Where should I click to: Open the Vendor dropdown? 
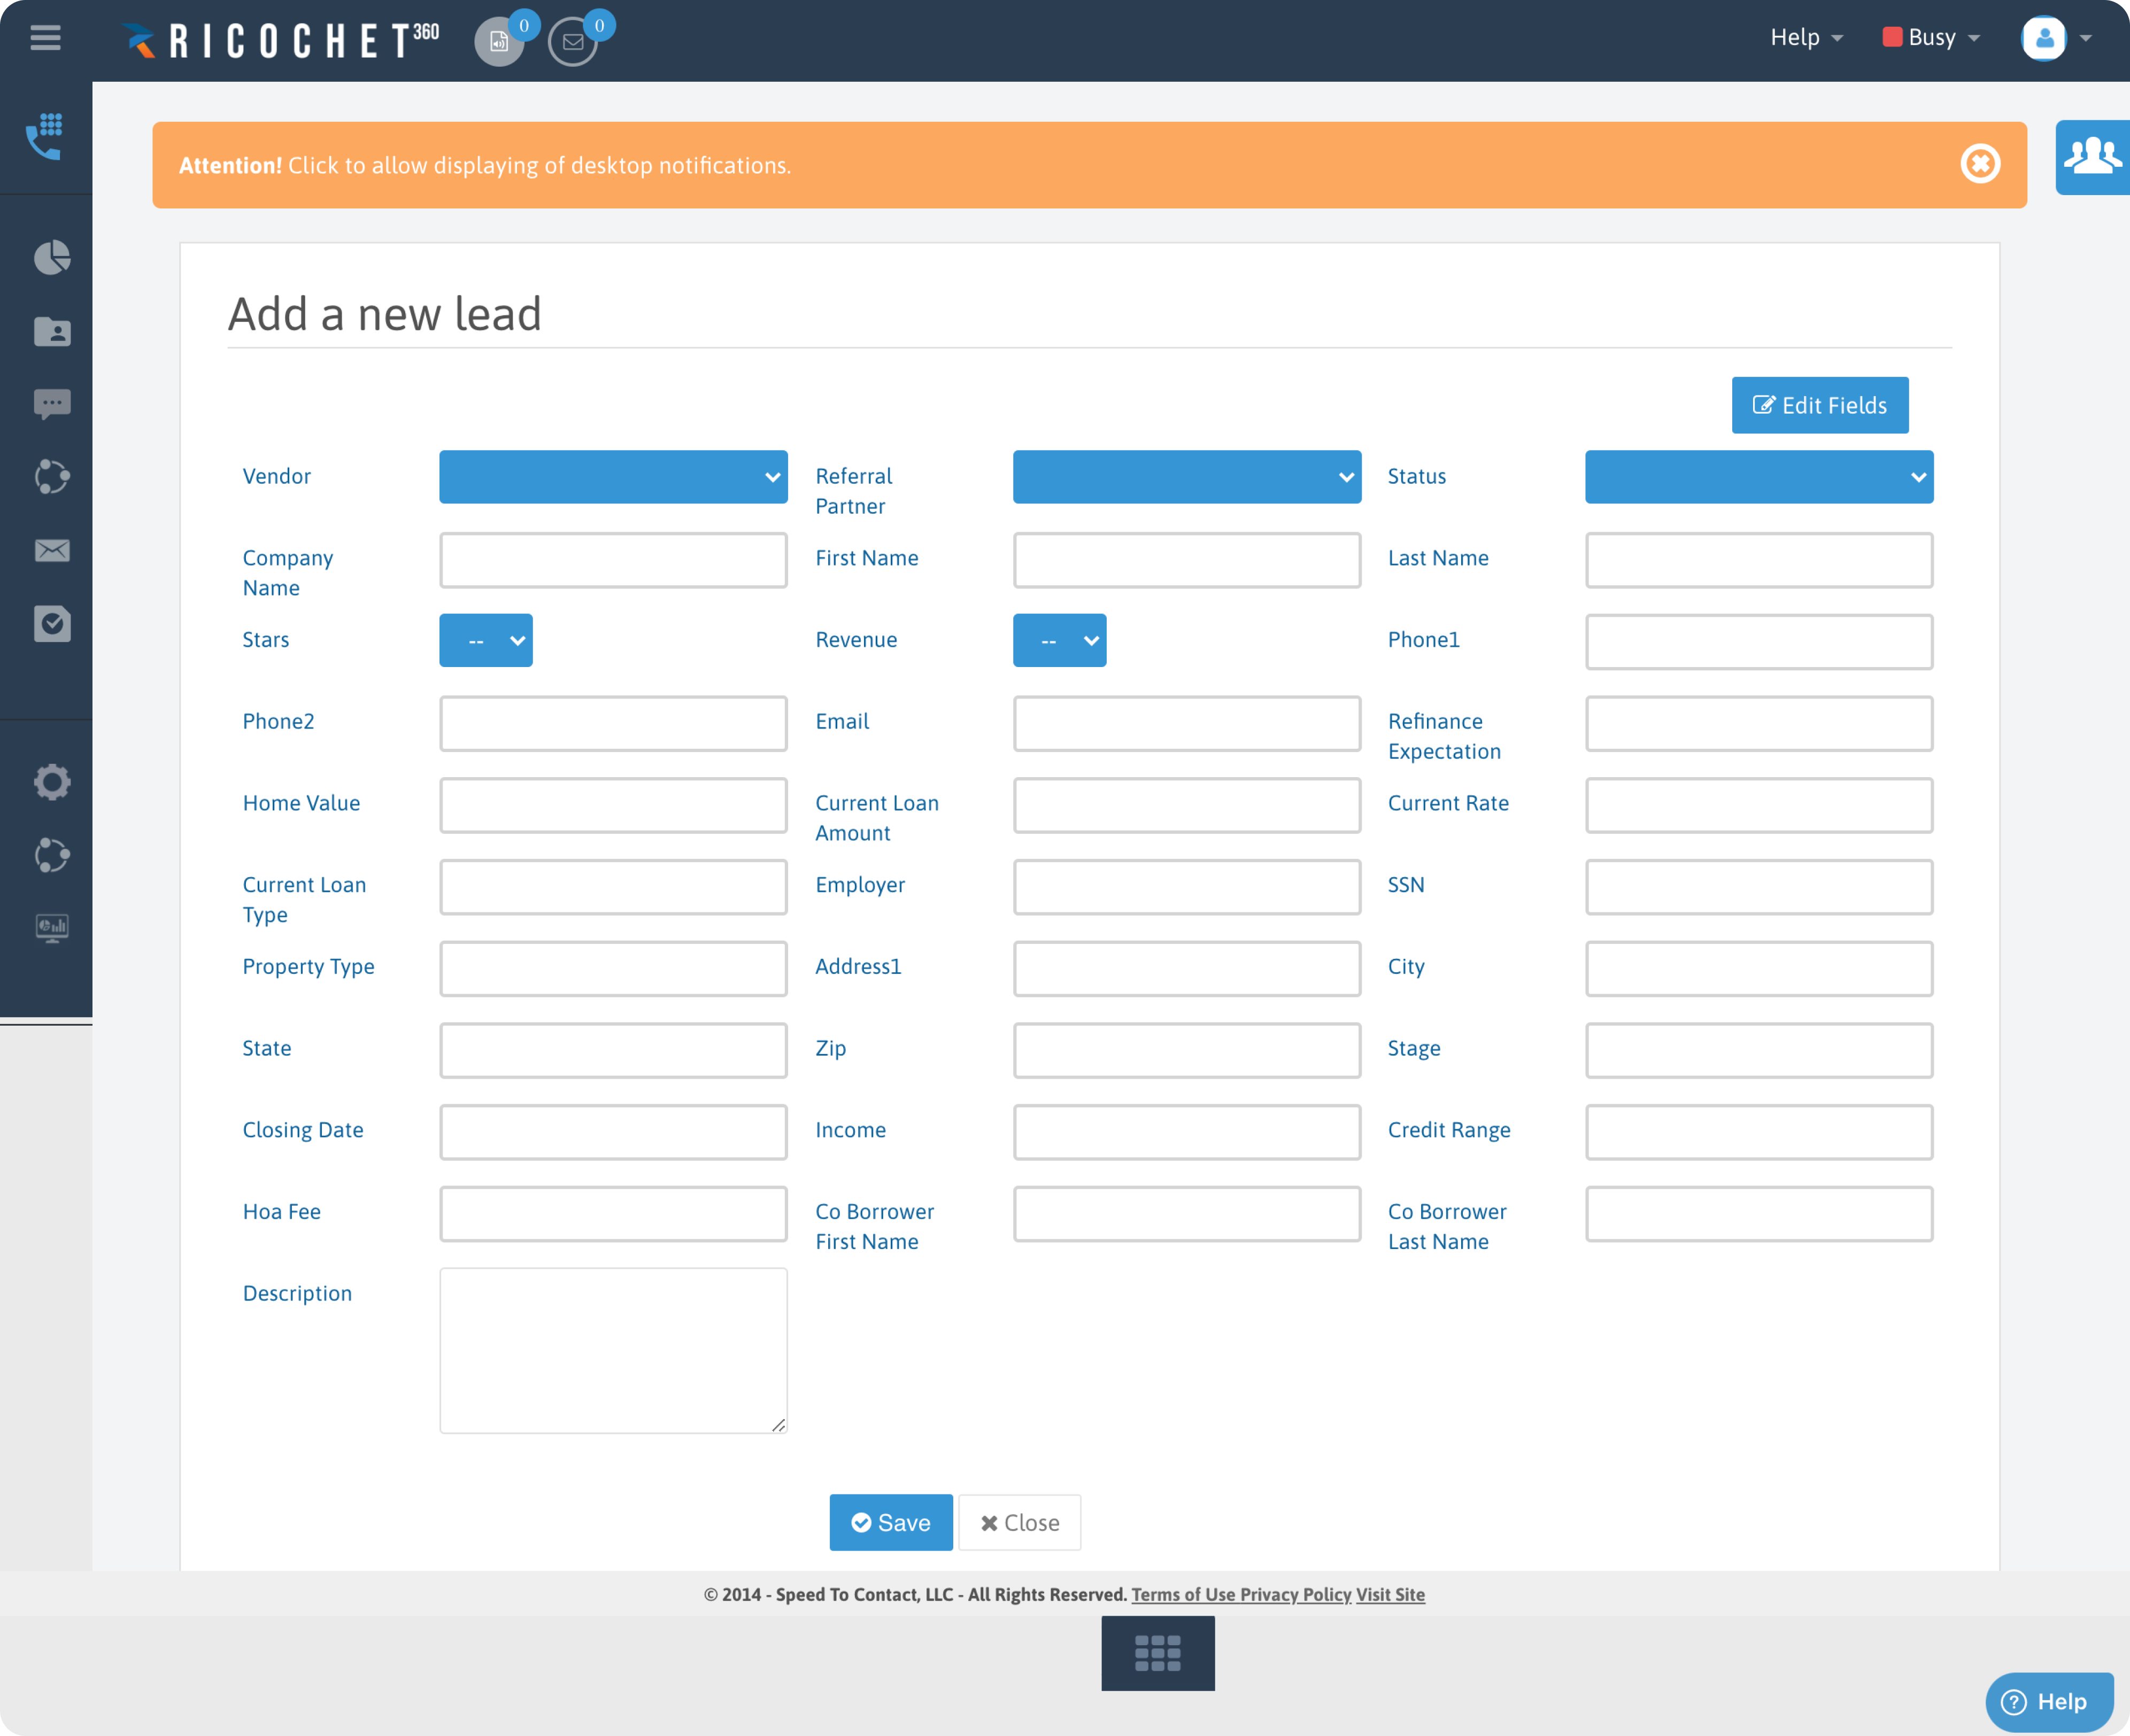coord(612,477)
